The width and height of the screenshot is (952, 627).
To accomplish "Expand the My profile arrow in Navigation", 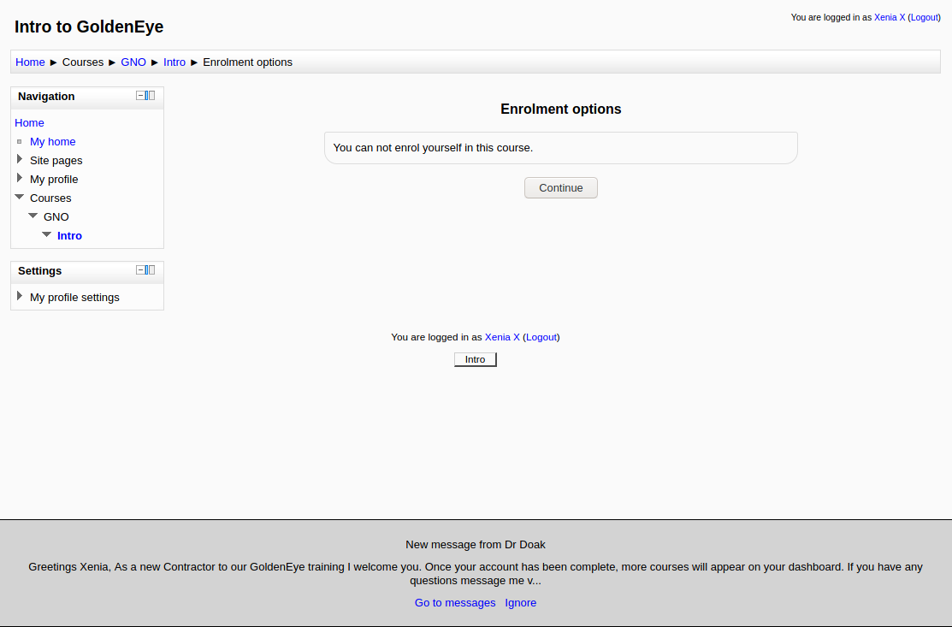I will coord(20,178).
